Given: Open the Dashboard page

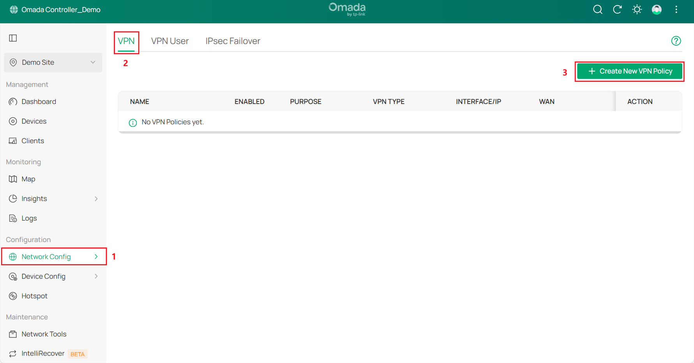Looking at the screenshot, I should click(39, 102).
